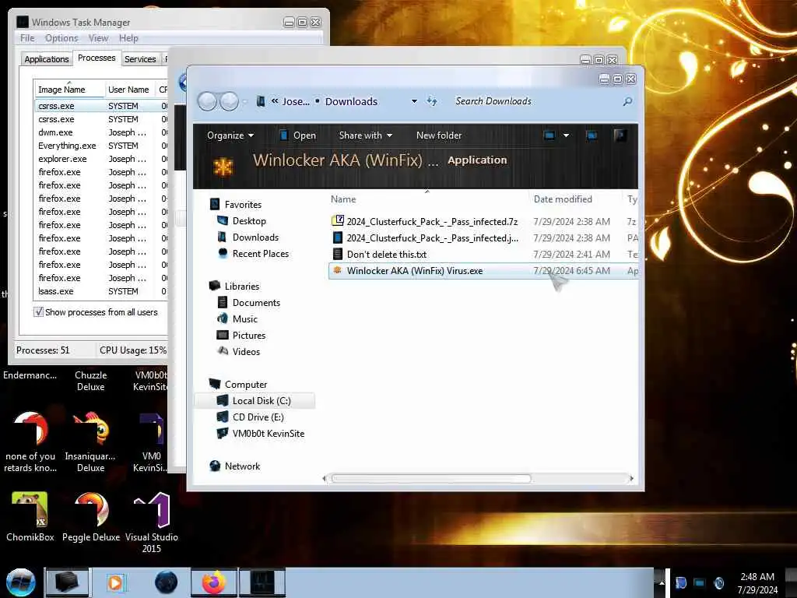
Task: Sort by User Name column in Task Manager
Action: (129, 90)
